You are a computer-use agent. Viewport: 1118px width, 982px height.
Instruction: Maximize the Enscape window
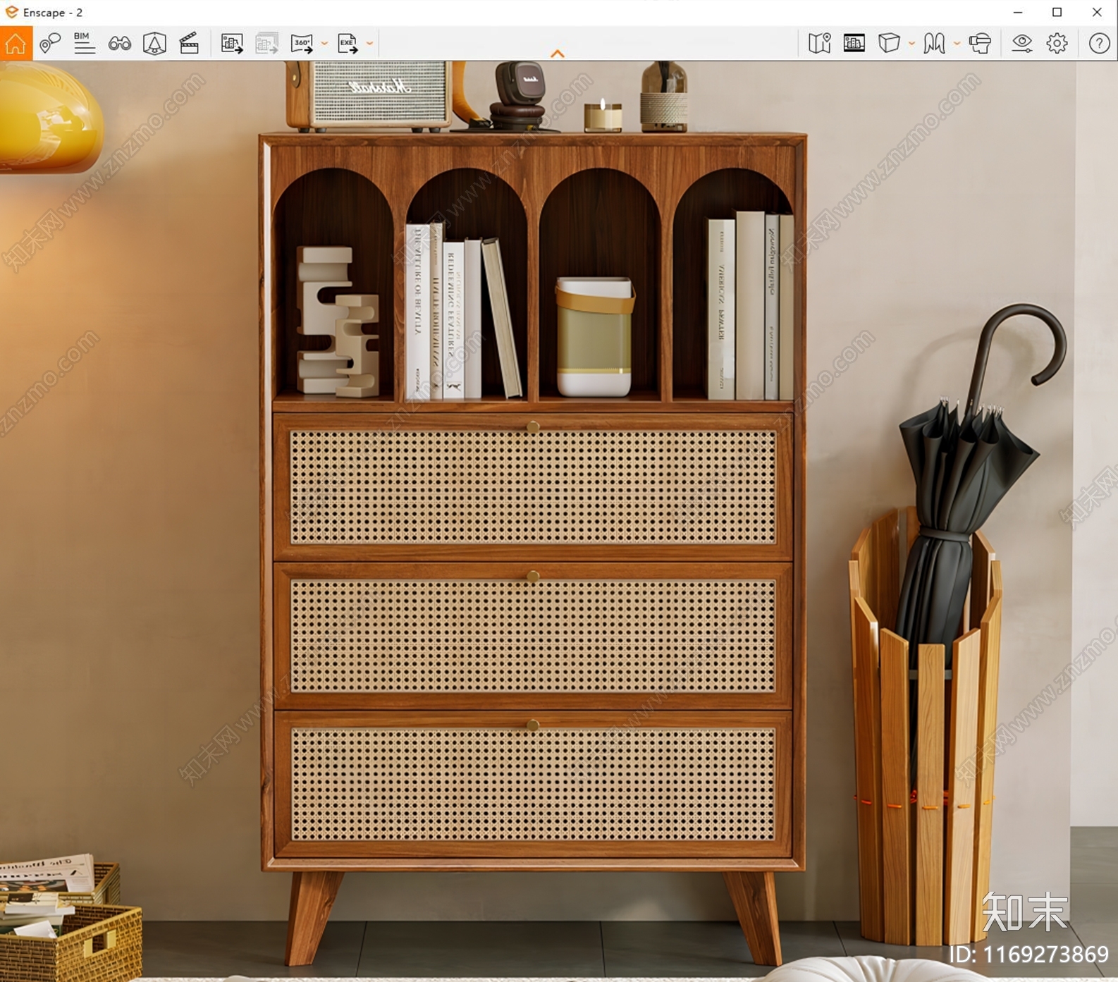pyautogui.click(x=1057, y=12)
